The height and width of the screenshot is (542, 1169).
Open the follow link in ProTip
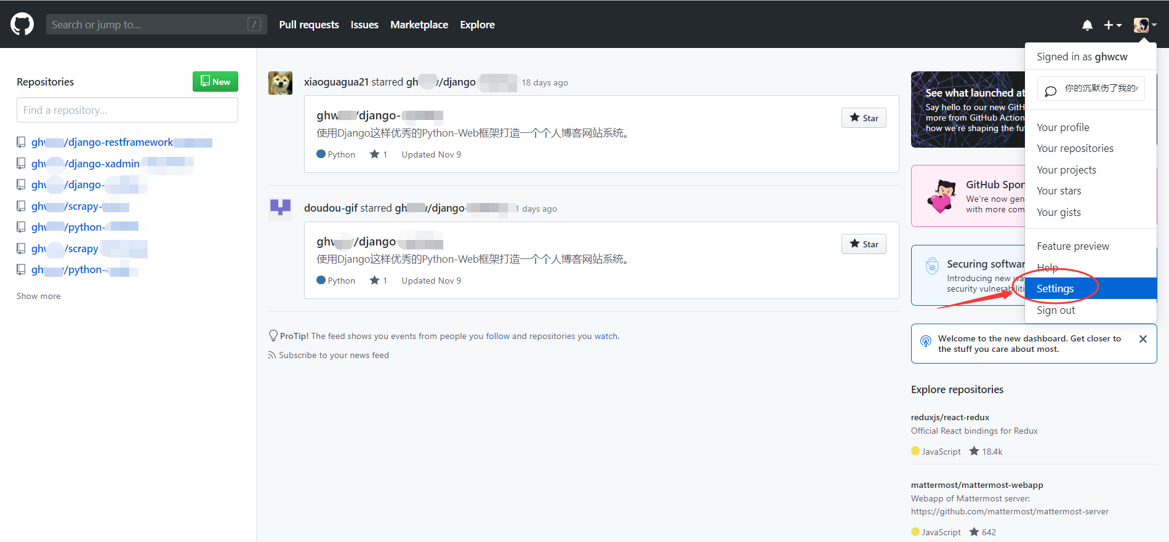[497, 336]
